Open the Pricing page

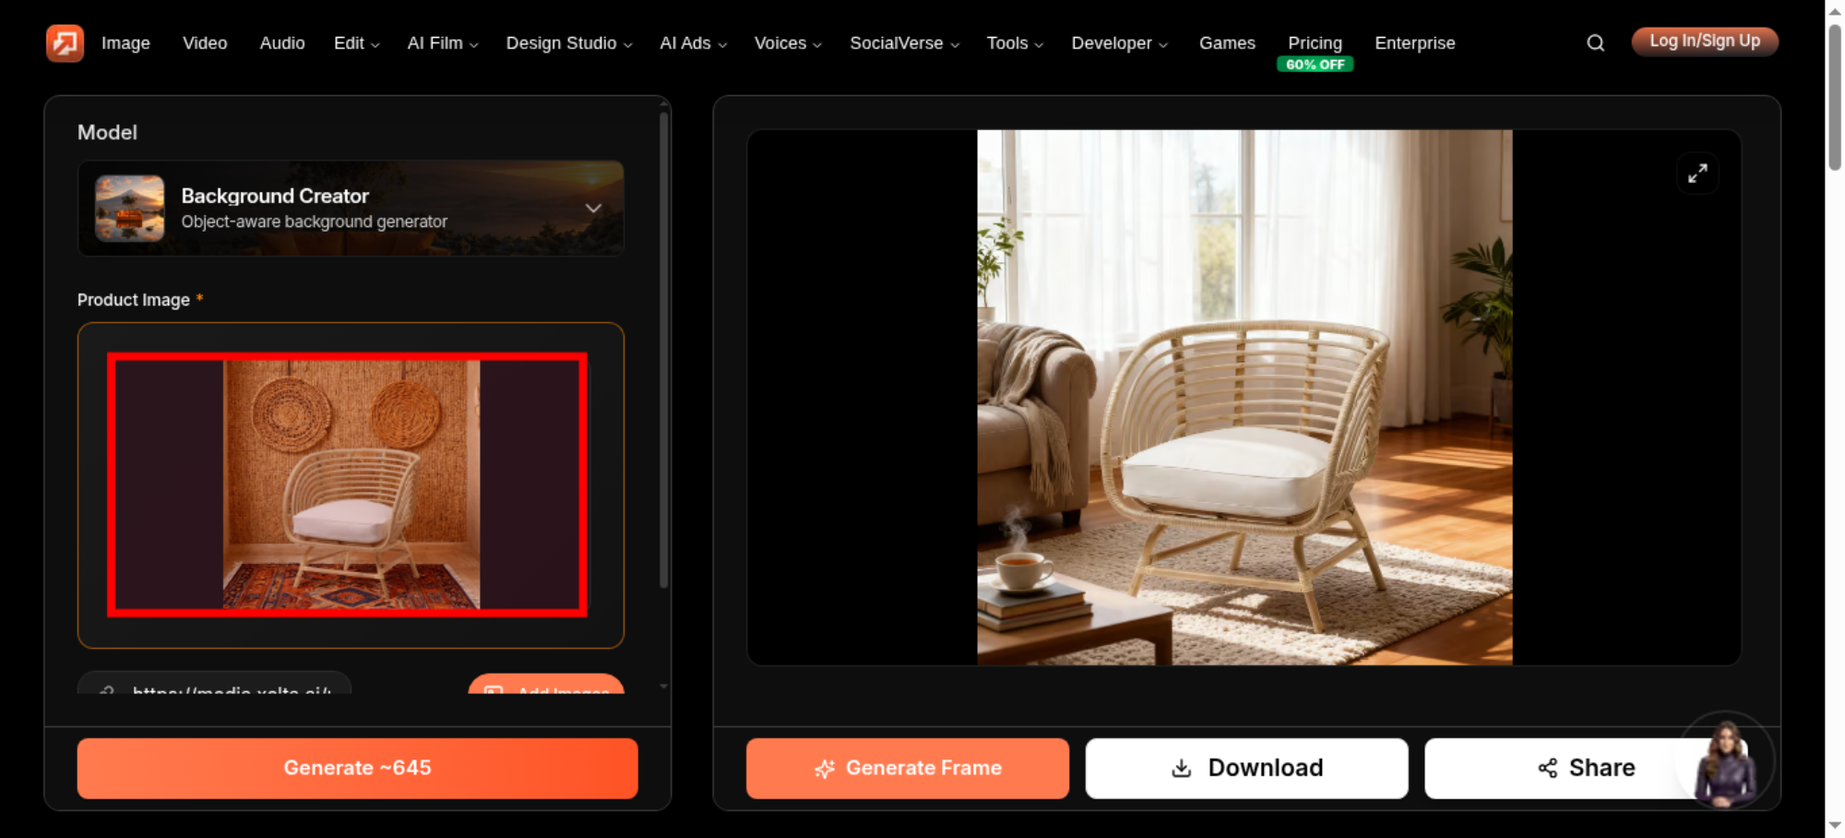click(x=1315, y=43)
